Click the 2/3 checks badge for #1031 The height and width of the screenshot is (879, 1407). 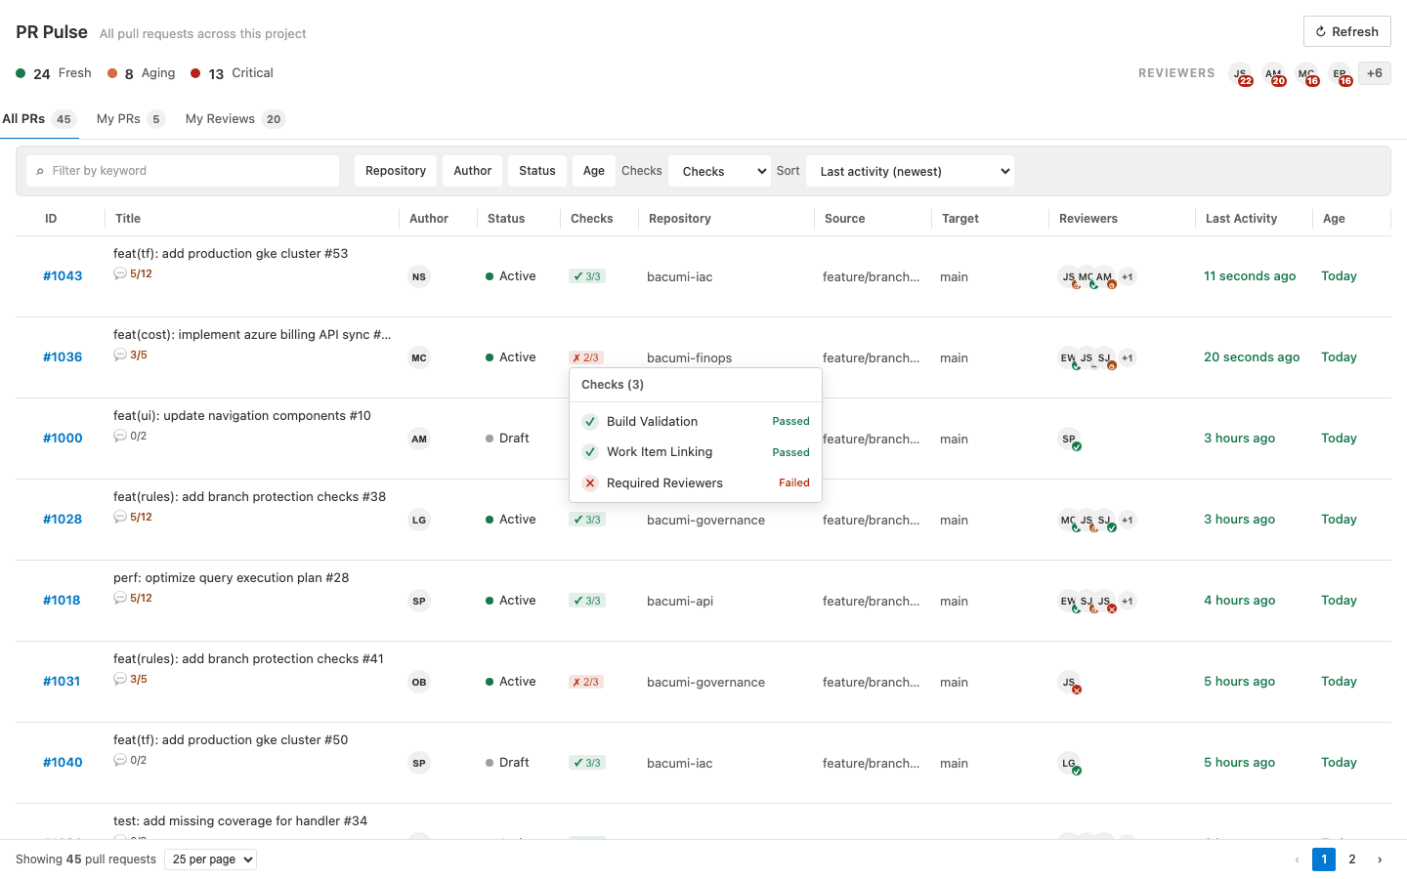pos(586,682)
